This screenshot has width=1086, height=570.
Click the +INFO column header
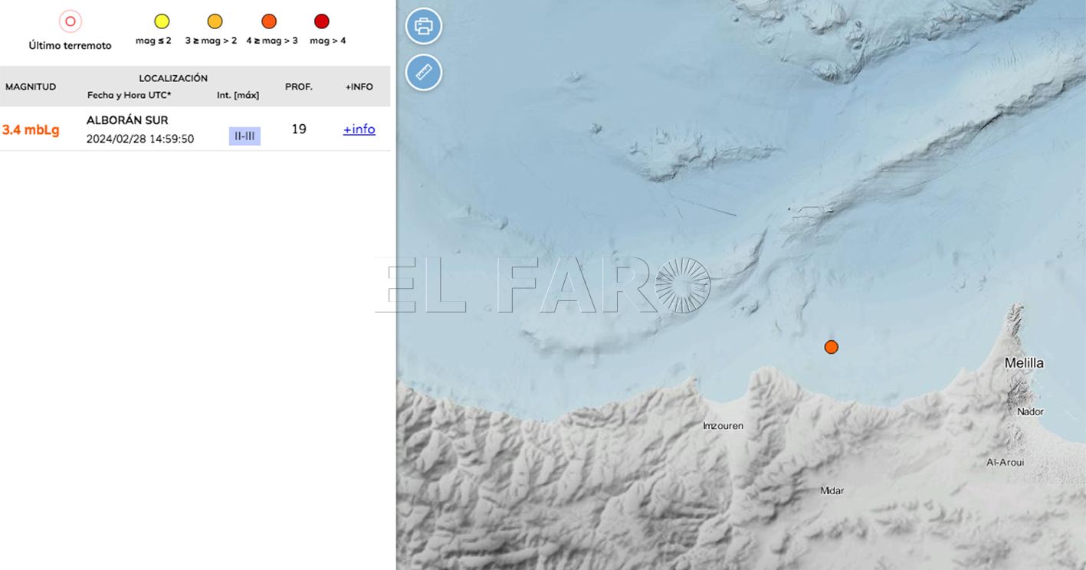tap(359, 87)
